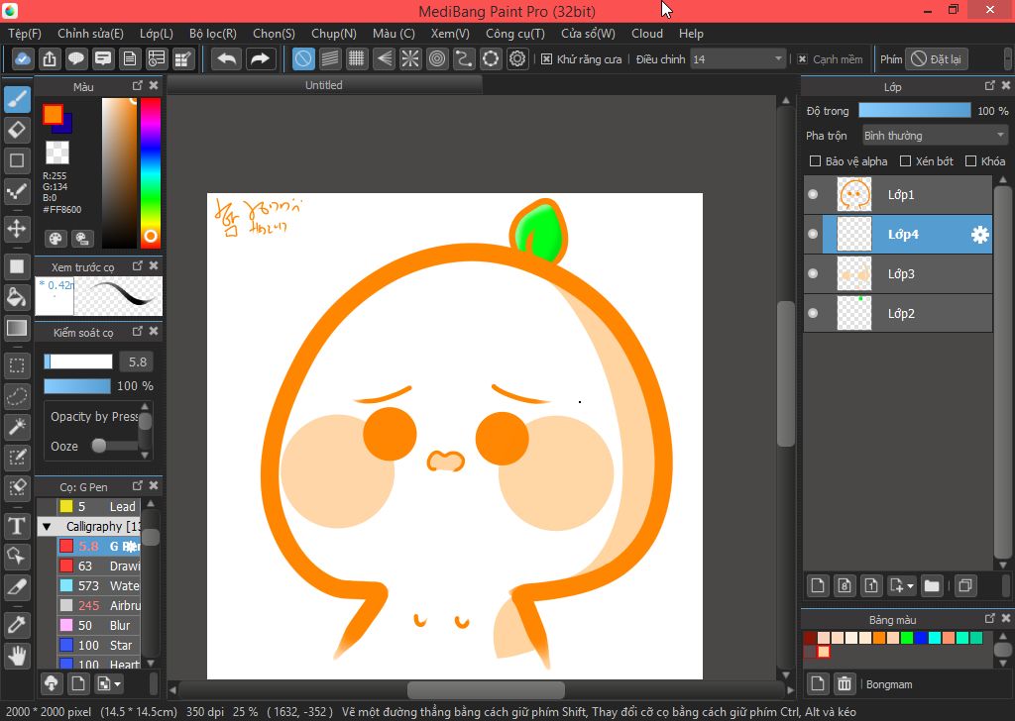Viewport: 1015px width, 721px height.
Task: Click the Undo arrow in toolbar
Action: click(226, 59)
